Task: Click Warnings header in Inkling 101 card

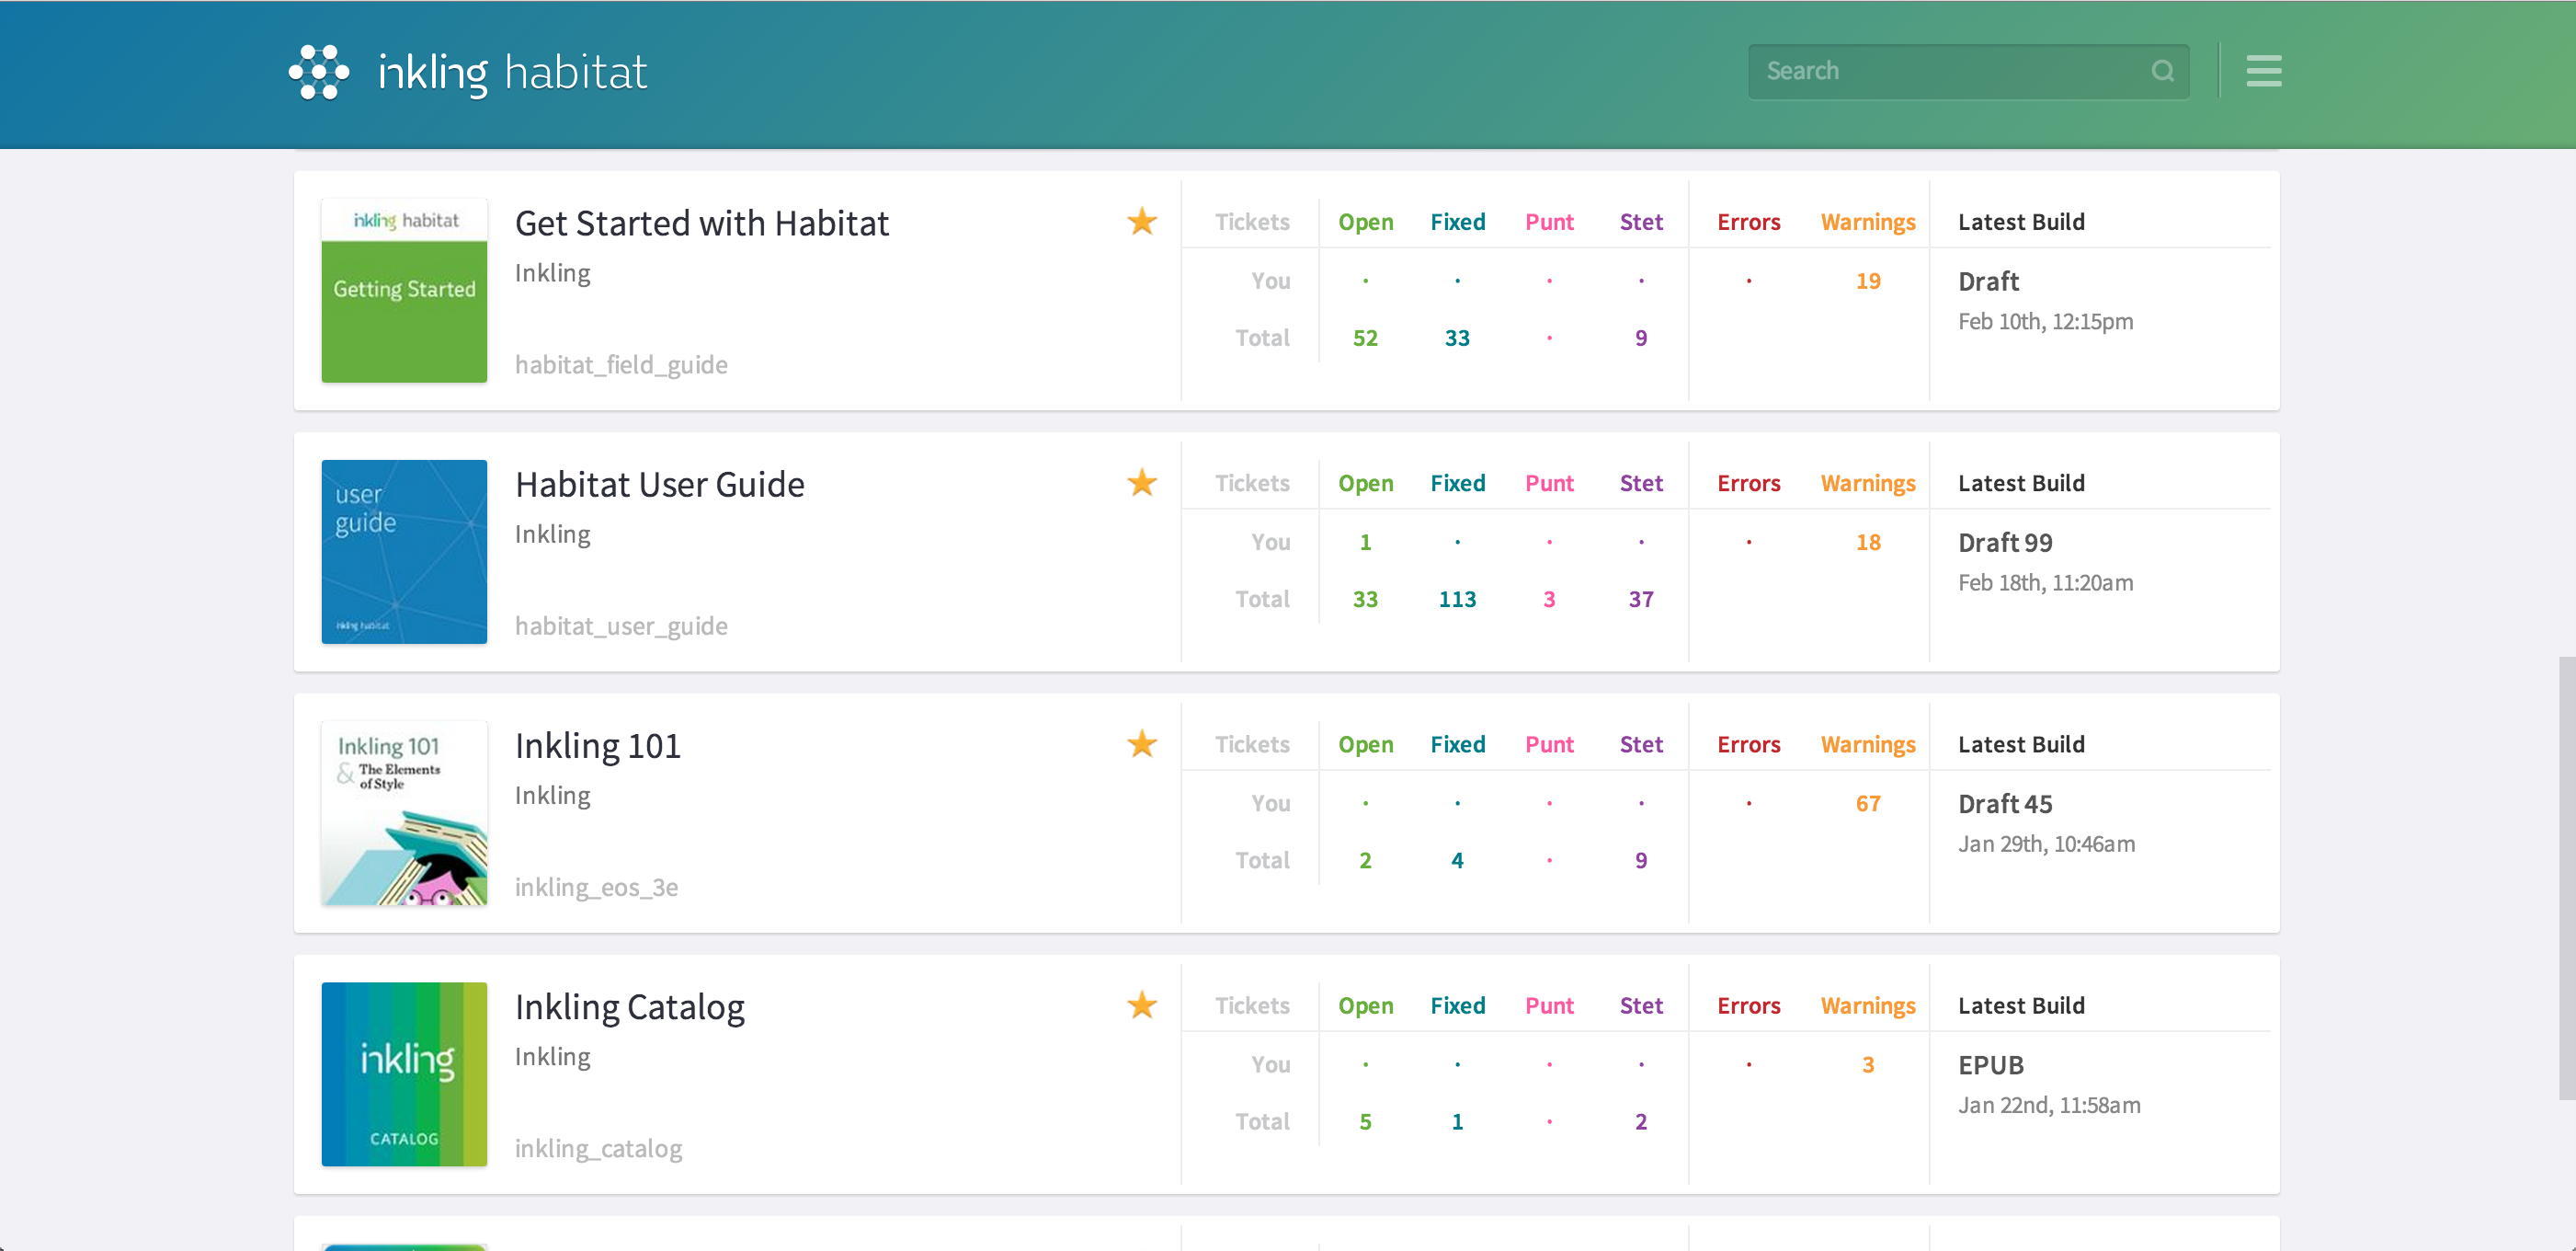Action: (1867, 744)
